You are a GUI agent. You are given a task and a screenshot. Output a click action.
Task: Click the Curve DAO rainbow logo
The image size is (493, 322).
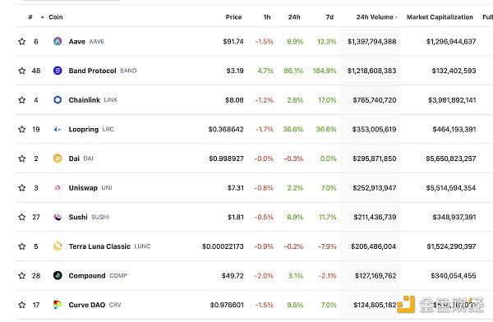click(x=58, y=305)
